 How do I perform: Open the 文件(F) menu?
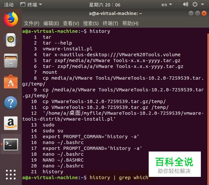coord(31,23)
